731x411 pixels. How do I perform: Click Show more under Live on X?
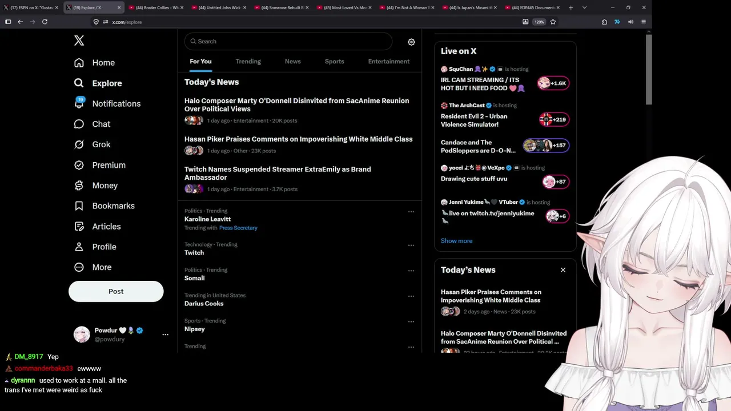456,241
